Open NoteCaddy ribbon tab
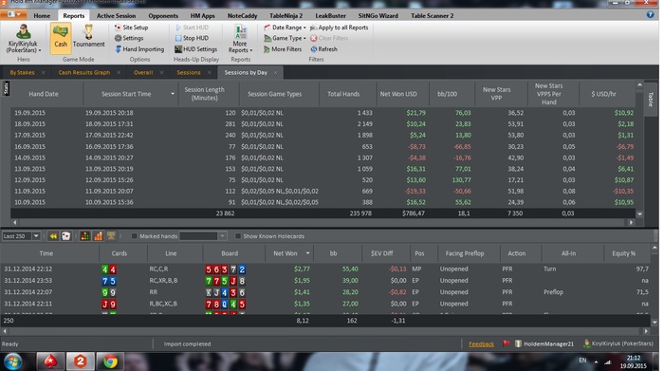Viewport: 664px width, 371px height. pyautogui.click(x=242, y=16)
